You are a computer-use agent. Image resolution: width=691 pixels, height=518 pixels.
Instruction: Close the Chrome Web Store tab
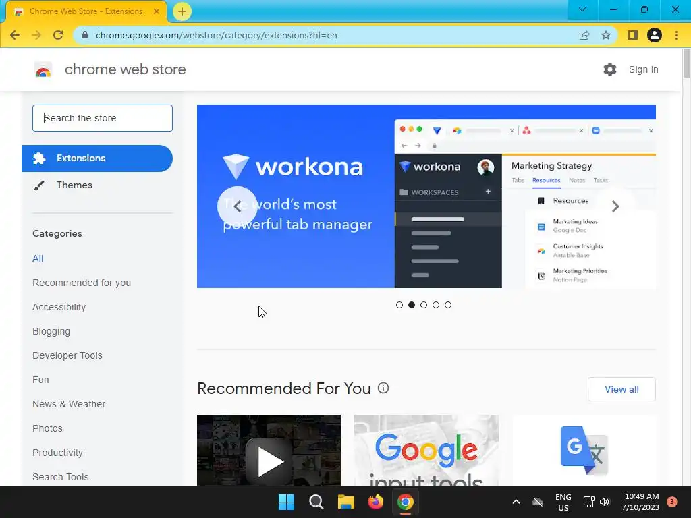(157, 11)
